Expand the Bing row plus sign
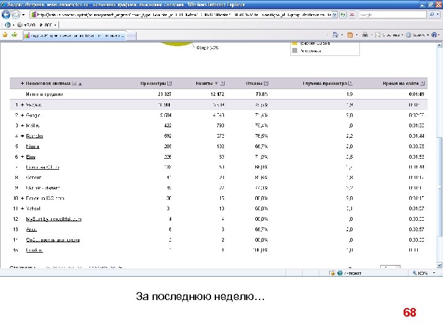Image resolution: width=443 pixels, height=332 pixels. (x=22, y=157)
